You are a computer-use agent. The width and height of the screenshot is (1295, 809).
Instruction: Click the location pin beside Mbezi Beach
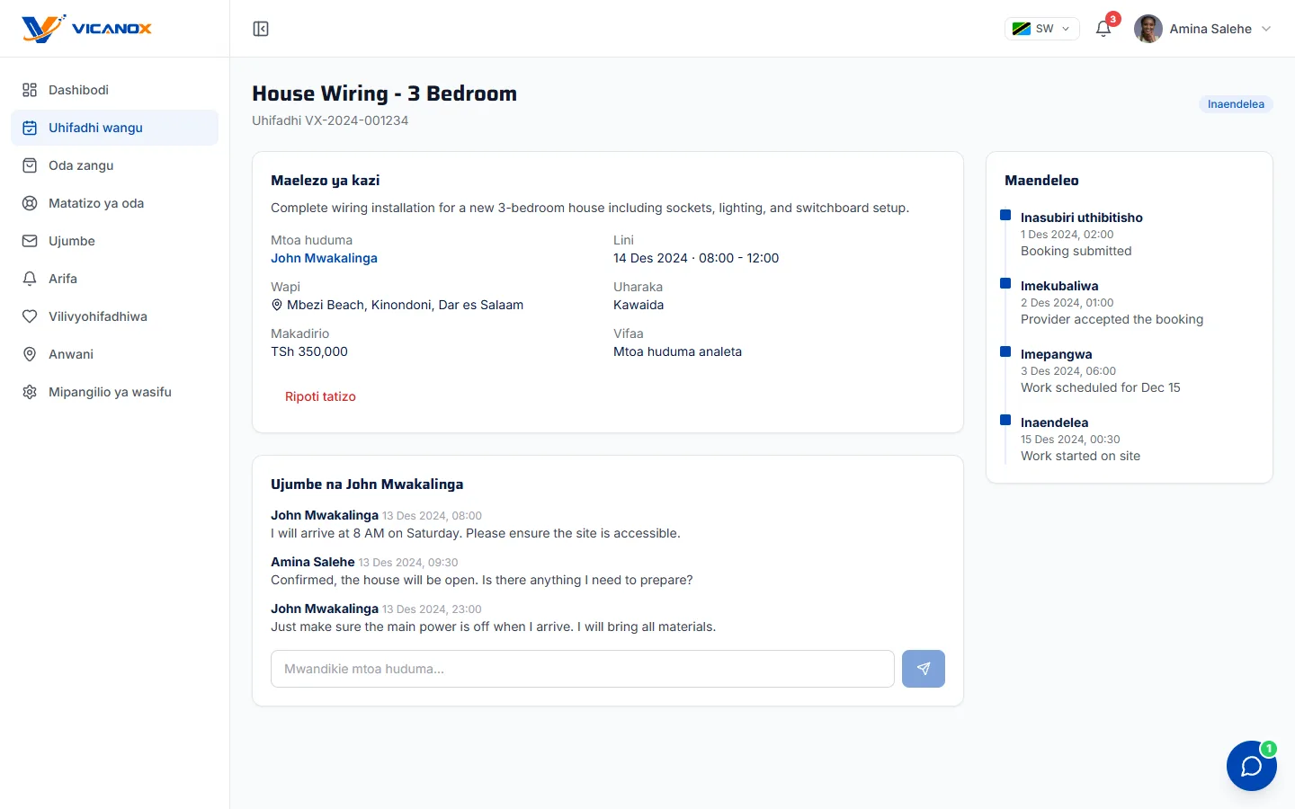(x=277, y=305)
